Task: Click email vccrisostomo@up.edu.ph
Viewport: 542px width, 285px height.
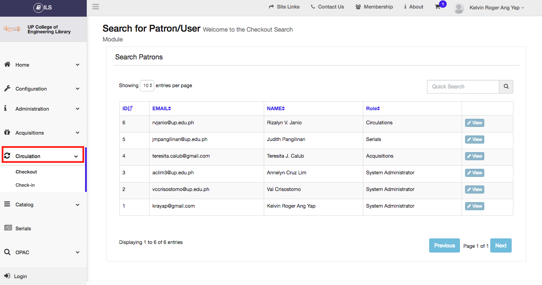Action: 181,189
